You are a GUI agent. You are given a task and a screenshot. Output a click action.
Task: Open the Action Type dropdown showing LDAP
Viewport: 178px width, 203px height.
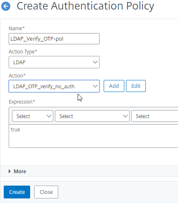(54, 62)
